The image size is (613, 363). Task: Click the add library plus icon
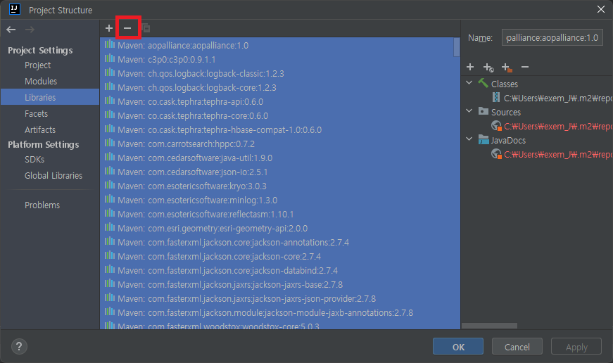click(109, 28)
